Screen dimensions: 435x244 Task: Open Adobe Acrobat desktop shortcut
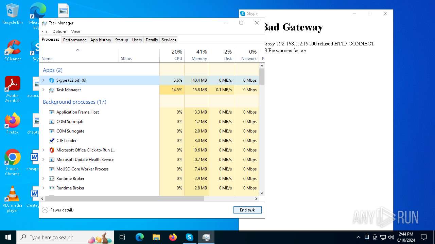[13, 89]
